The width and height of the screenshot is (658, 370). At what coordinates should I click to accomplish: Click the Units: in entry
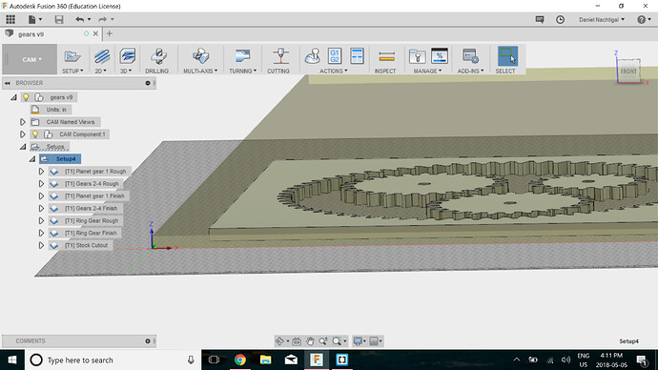click(x=56, y=110)
